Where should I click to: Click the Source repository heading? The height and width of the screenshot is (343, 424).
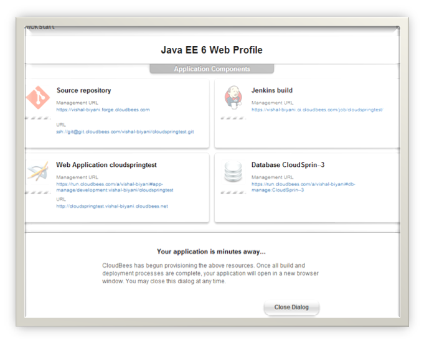pyautogui.click(x=83, y=90)
